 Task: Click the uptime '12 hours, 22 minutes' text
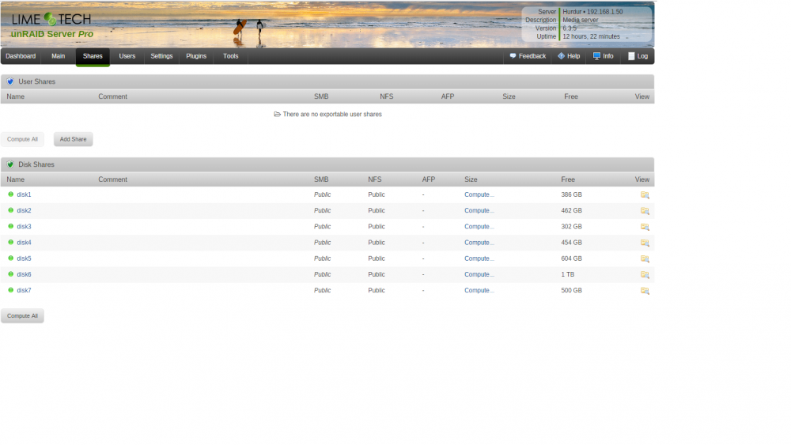point(591,36)
